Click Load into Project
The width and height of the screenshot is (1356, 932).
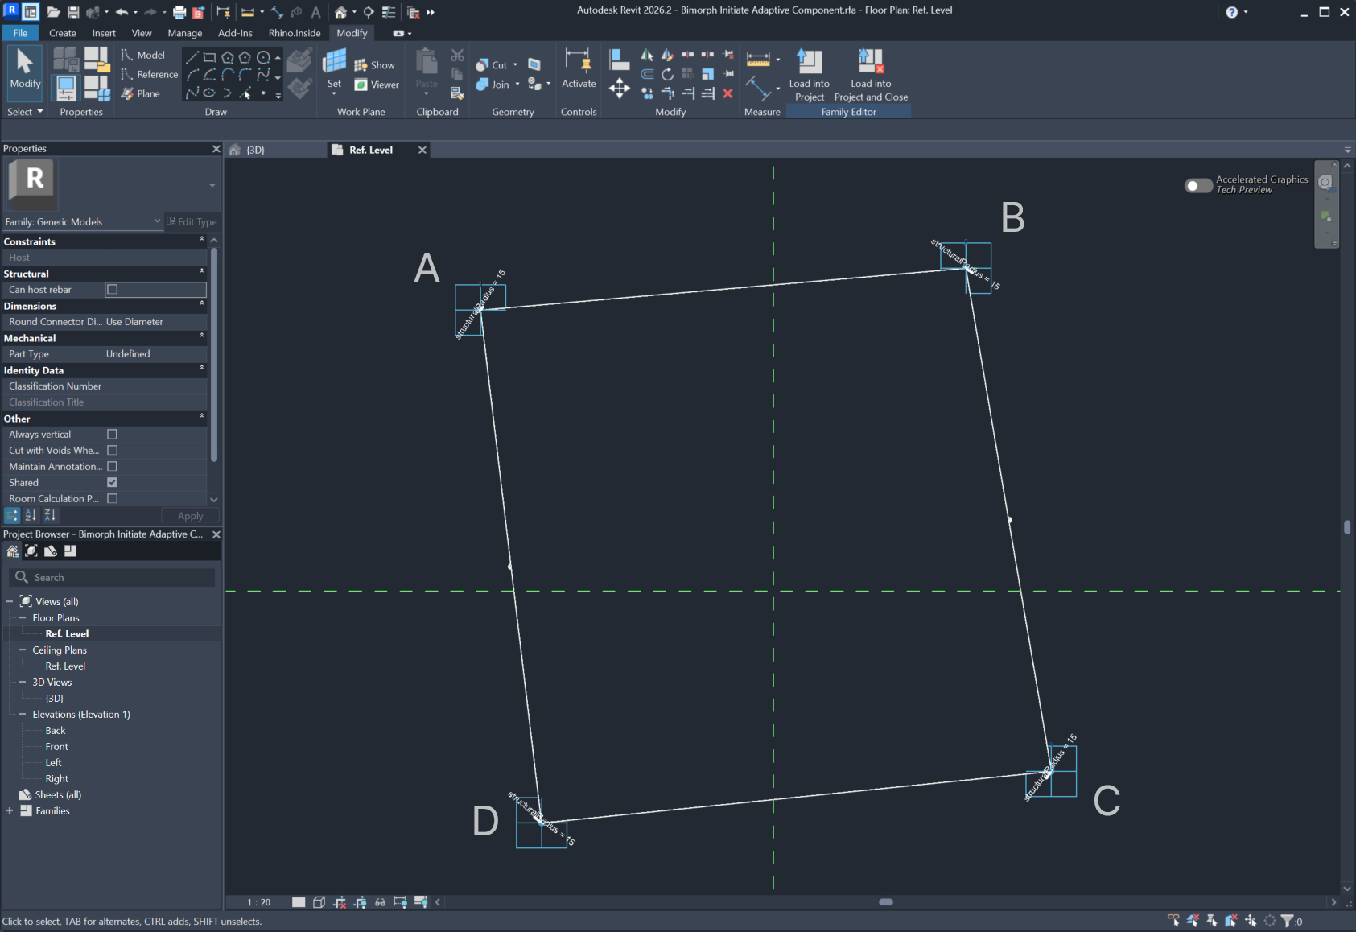(x=810, y=75)
